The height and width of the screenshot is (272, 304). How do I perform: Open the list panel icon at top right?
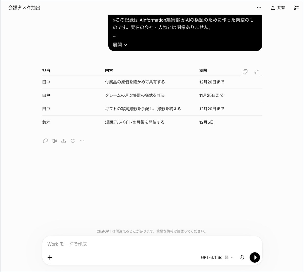click(x=296, y=8)
